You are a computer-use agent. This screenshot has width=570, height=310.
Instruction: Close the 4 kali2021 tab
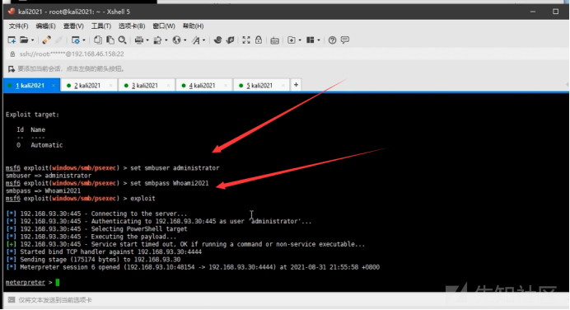(226, 86)
